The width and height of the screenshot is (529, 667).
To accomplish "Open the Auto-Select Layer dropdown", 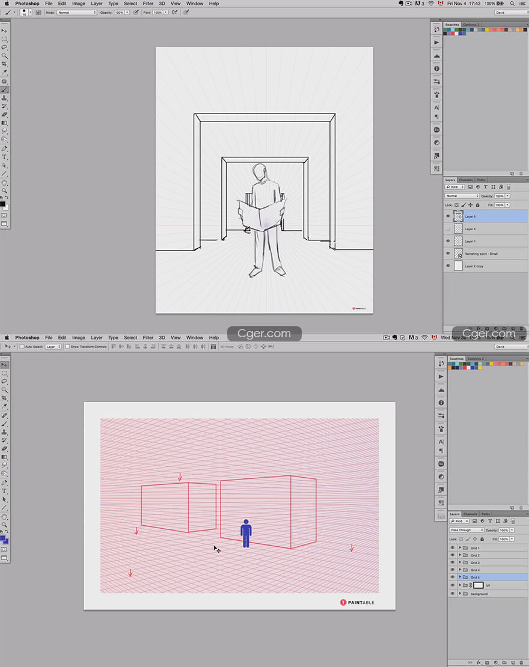I will (53, 347).
